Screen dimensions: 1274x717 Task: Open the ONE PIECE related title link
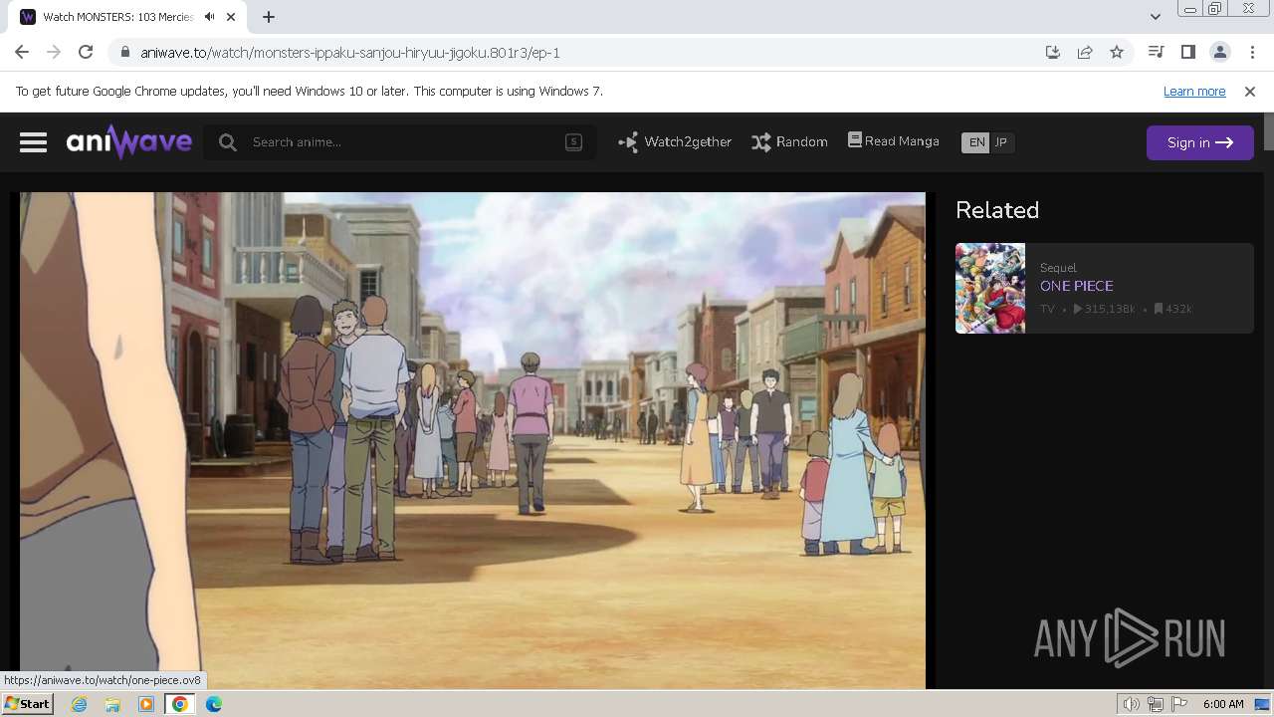(1076, 286)
